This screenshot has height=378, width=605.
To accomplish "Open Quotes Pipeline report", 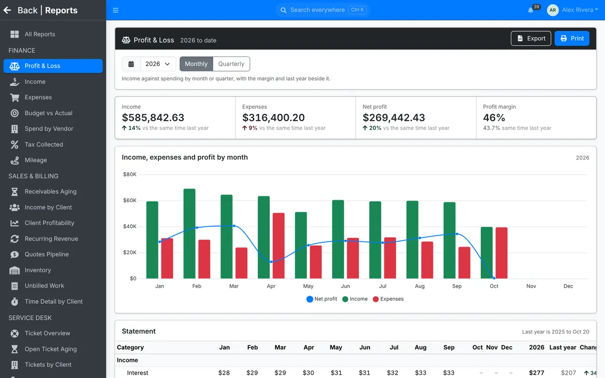I will click(53, 254).
